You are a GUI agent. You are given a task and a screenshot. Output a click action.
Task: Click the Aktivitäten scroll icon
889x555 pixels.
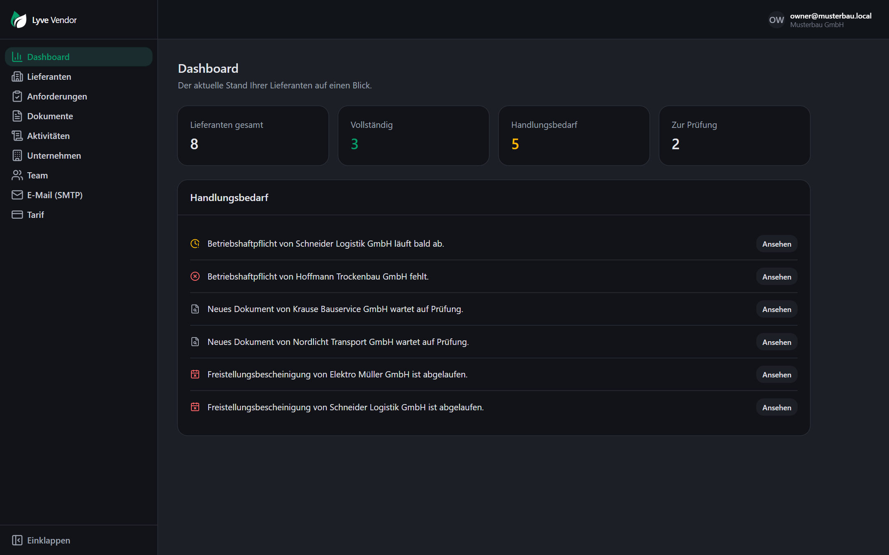(x=17, y=136)
